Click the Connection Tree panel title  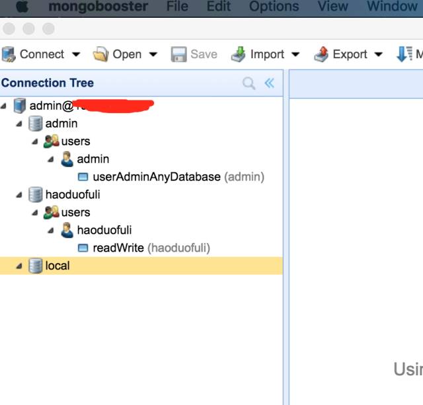(x=48, y=83)
